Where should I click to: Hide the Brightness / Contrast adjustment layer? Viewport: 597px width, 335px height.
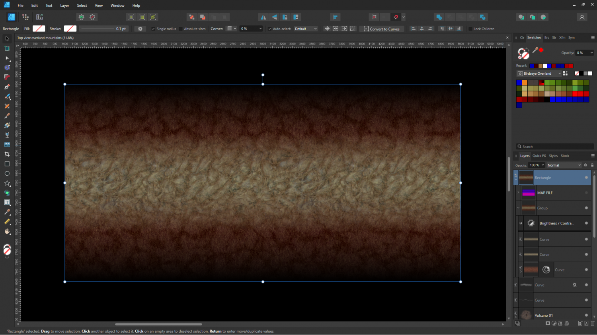click(586, 223)
